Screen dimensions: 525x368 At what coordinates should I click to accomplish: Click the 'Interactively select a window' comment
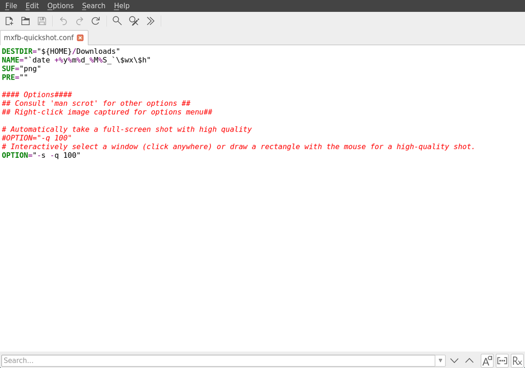239,147
